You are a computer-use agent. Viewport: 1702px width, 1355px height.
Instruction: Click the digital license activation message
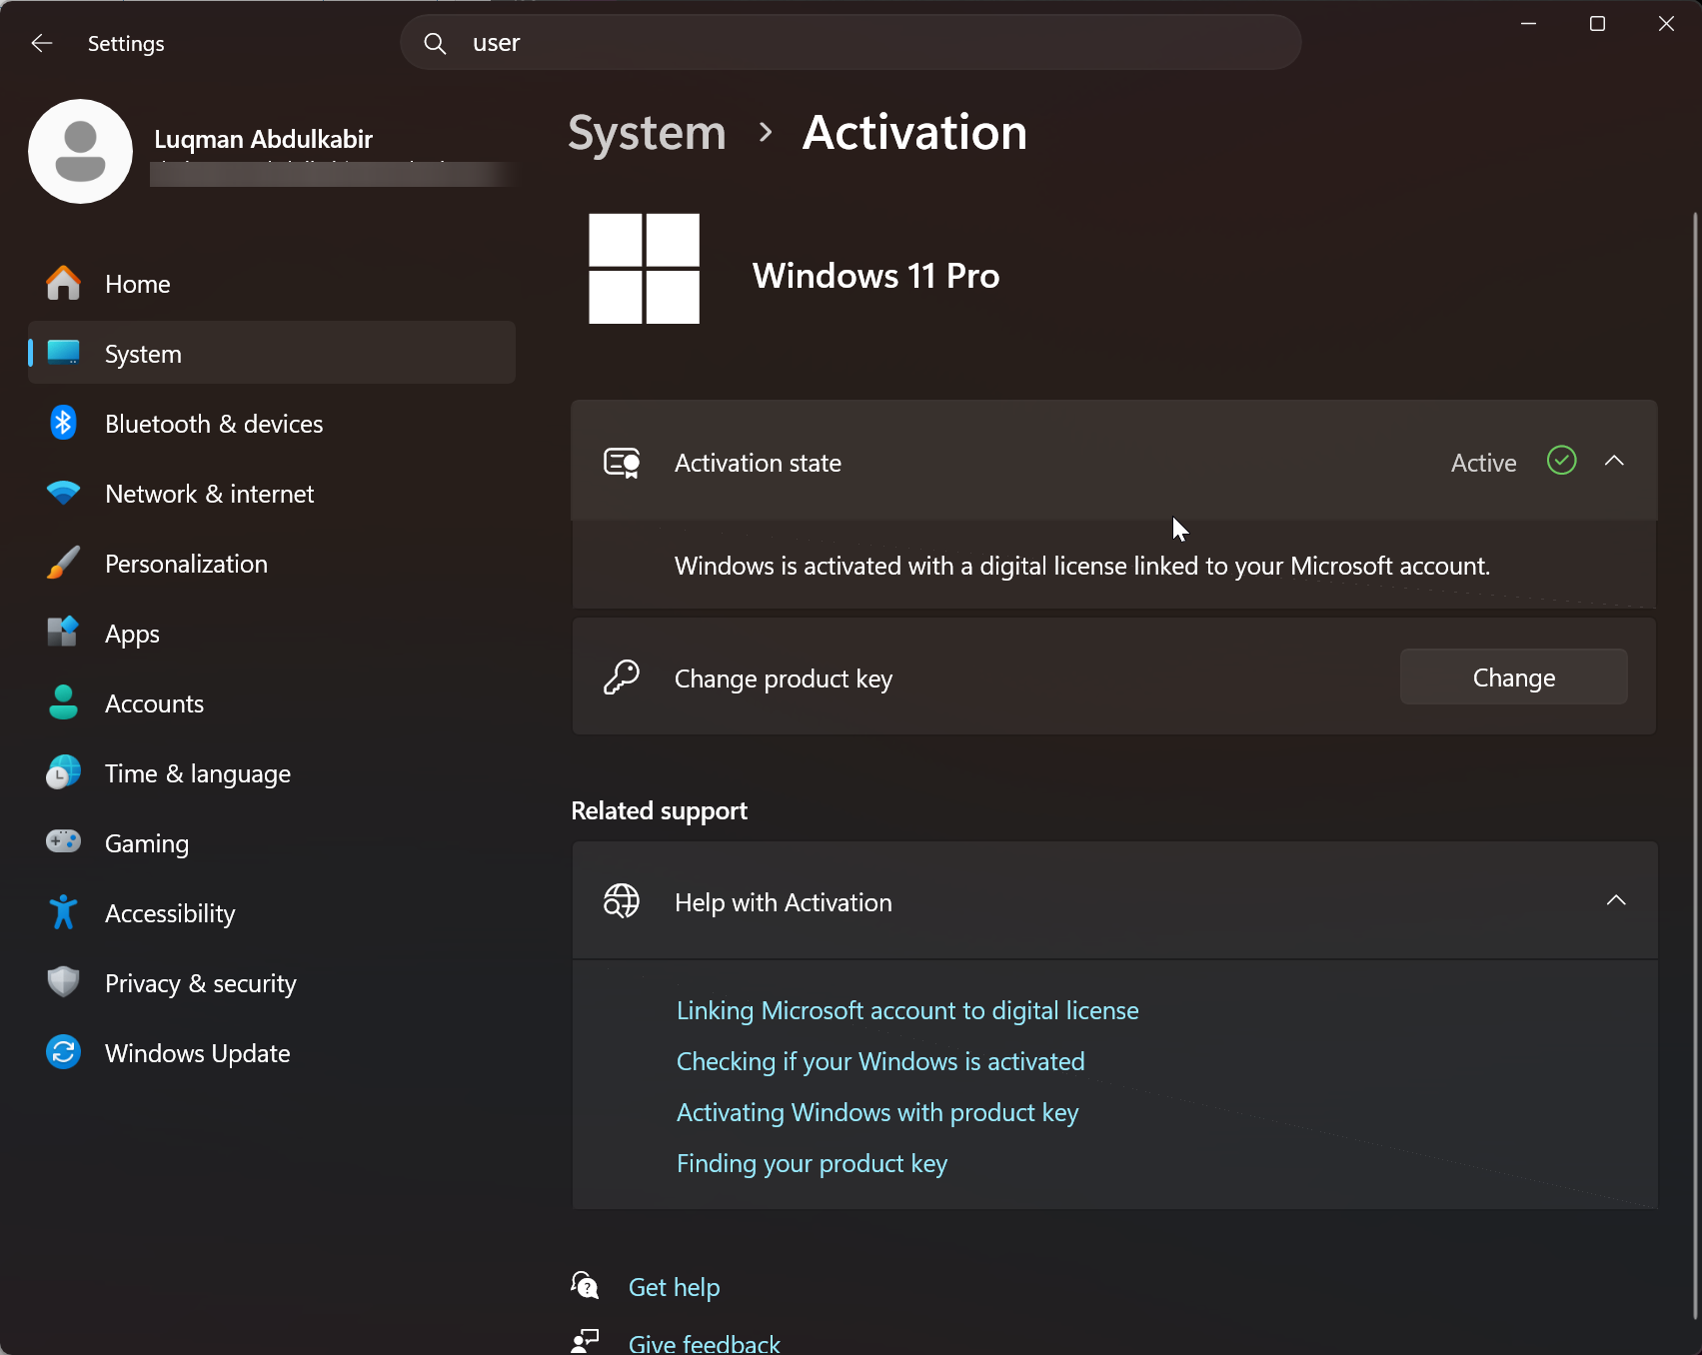point(1082,566)
